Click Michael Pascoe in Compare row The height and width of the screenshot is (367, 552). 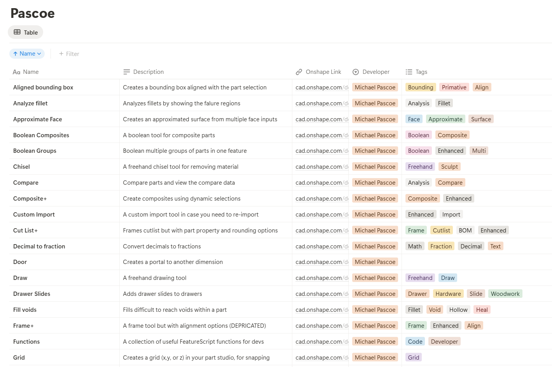click(x=375, y=183)
